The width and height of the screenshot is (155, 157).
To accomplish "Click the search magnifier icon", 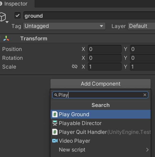I will pos(56,95).
